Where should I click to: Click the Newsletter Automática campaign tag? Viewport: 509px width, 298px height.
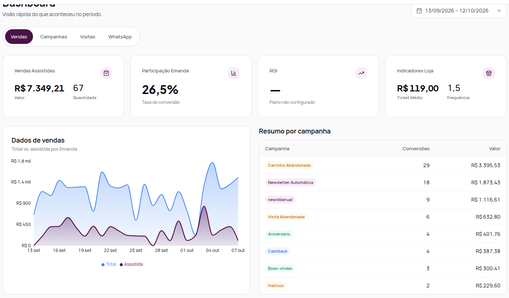(291, 182)
